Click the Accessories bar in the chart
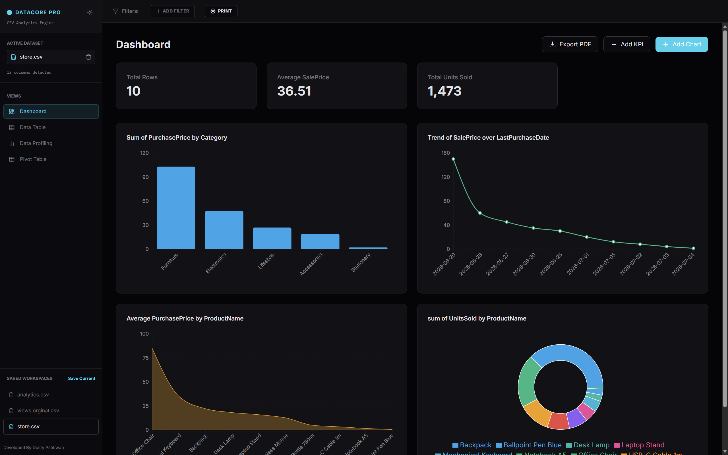Viewport: 728px width, 455px height. click(x=320, y=241)
